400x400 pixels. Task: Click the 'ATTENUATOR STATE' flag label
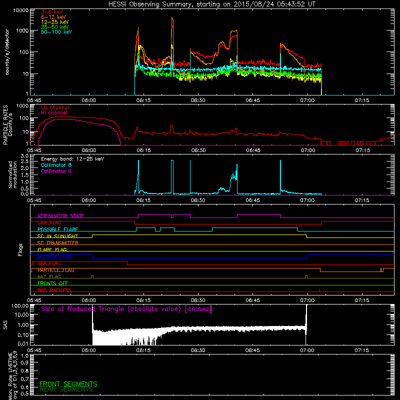(x=60, y=216)
